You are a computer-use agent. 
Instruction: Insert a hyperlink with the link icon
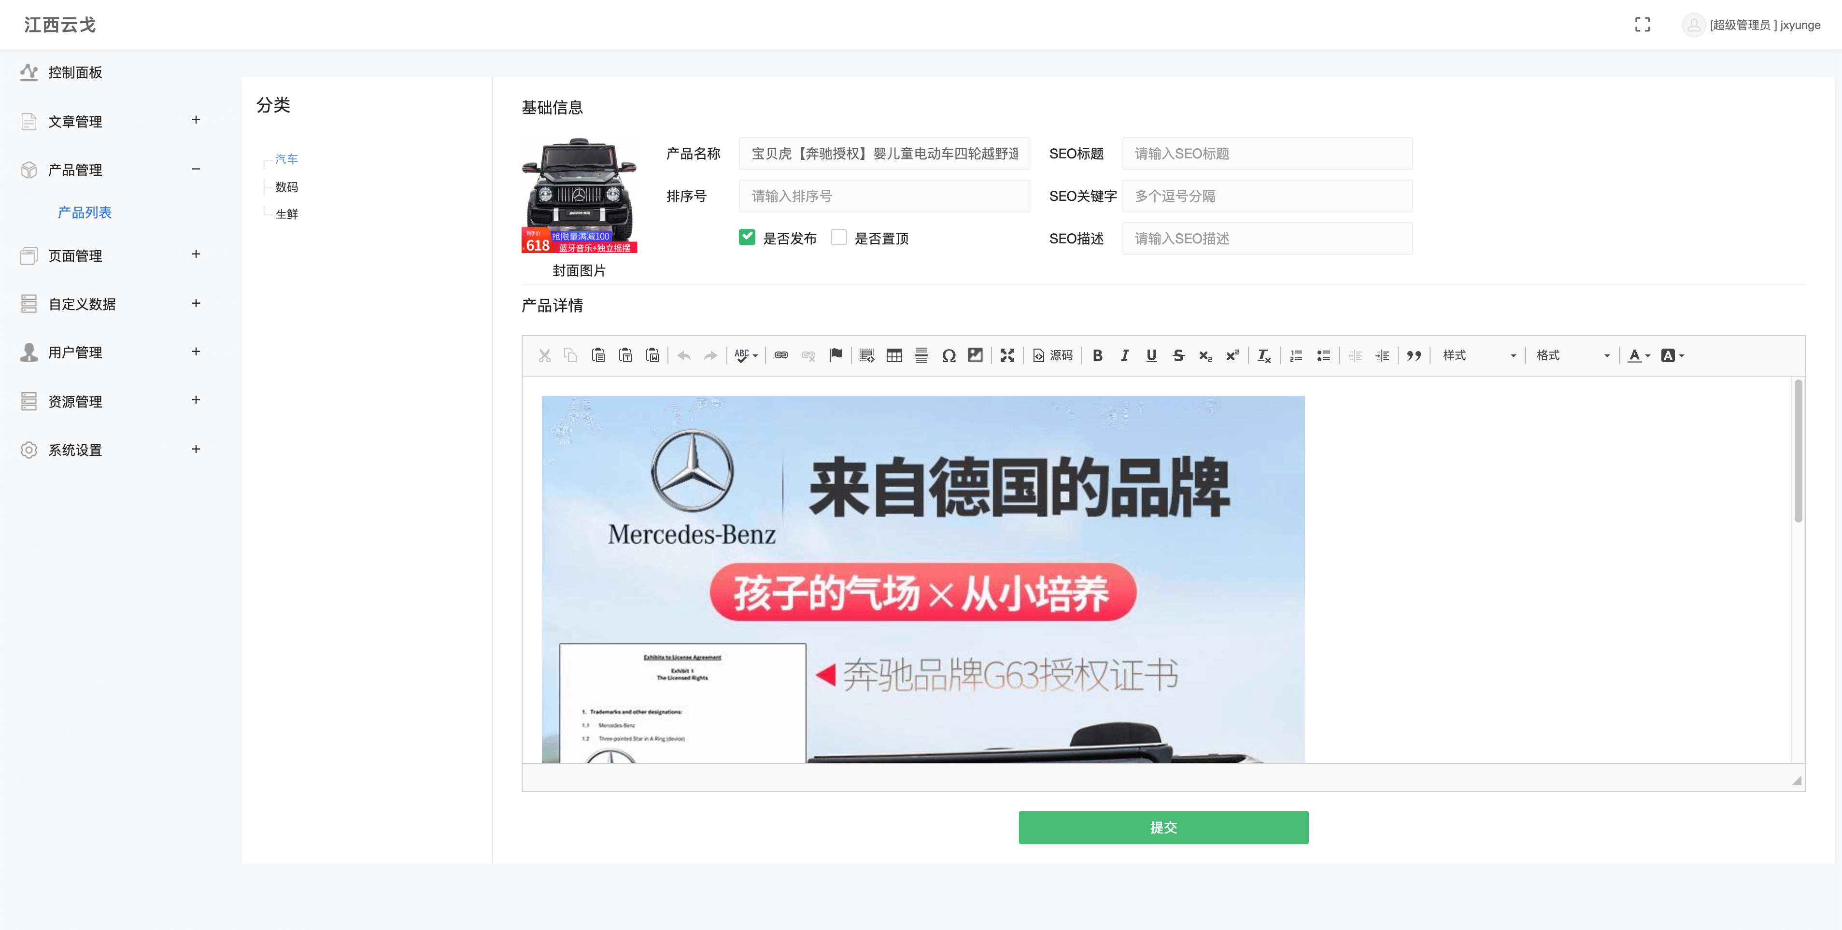tap(781, 355)
